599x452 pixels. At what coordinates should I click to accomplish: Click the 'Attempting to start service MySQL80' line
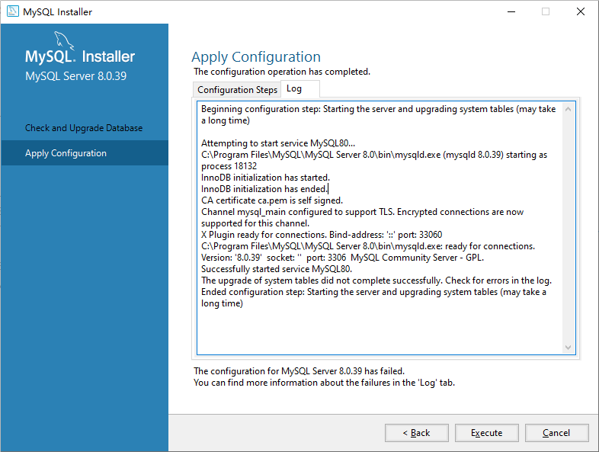point(277,143)
